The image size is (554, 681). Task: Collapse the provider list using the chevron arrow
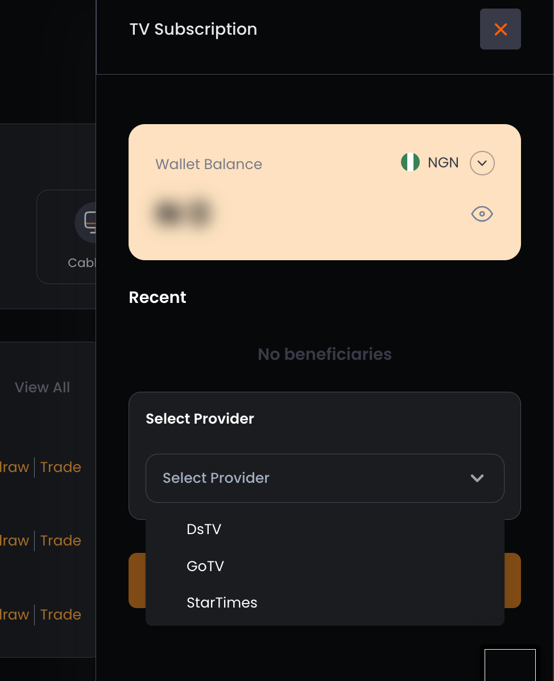(477, 478)
